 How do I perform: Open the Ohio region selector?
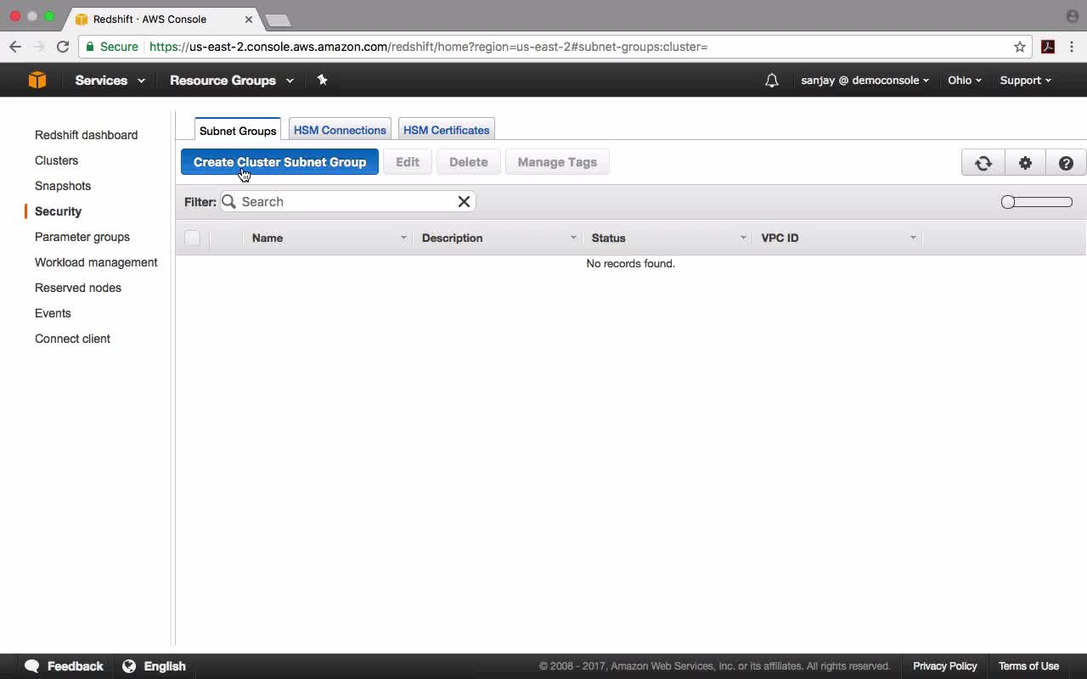click(x=965, y=81)
